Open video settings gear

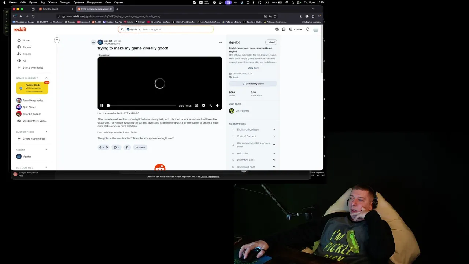pos(203,106)
